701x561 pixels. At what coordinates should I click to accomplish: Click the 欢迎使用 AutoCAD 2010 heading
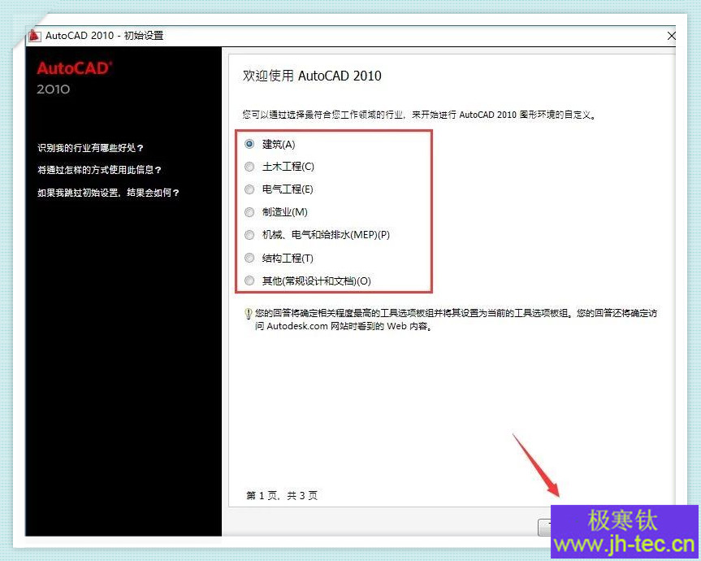click(312, 76)
